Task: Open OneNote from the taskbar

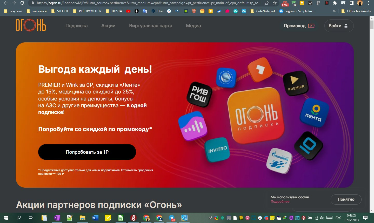Action: [57, 218]
